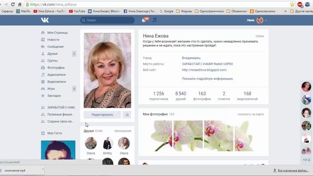Open Одноклассники bookmark
This screenshot has width=313, height=176.
coord(263,11)
